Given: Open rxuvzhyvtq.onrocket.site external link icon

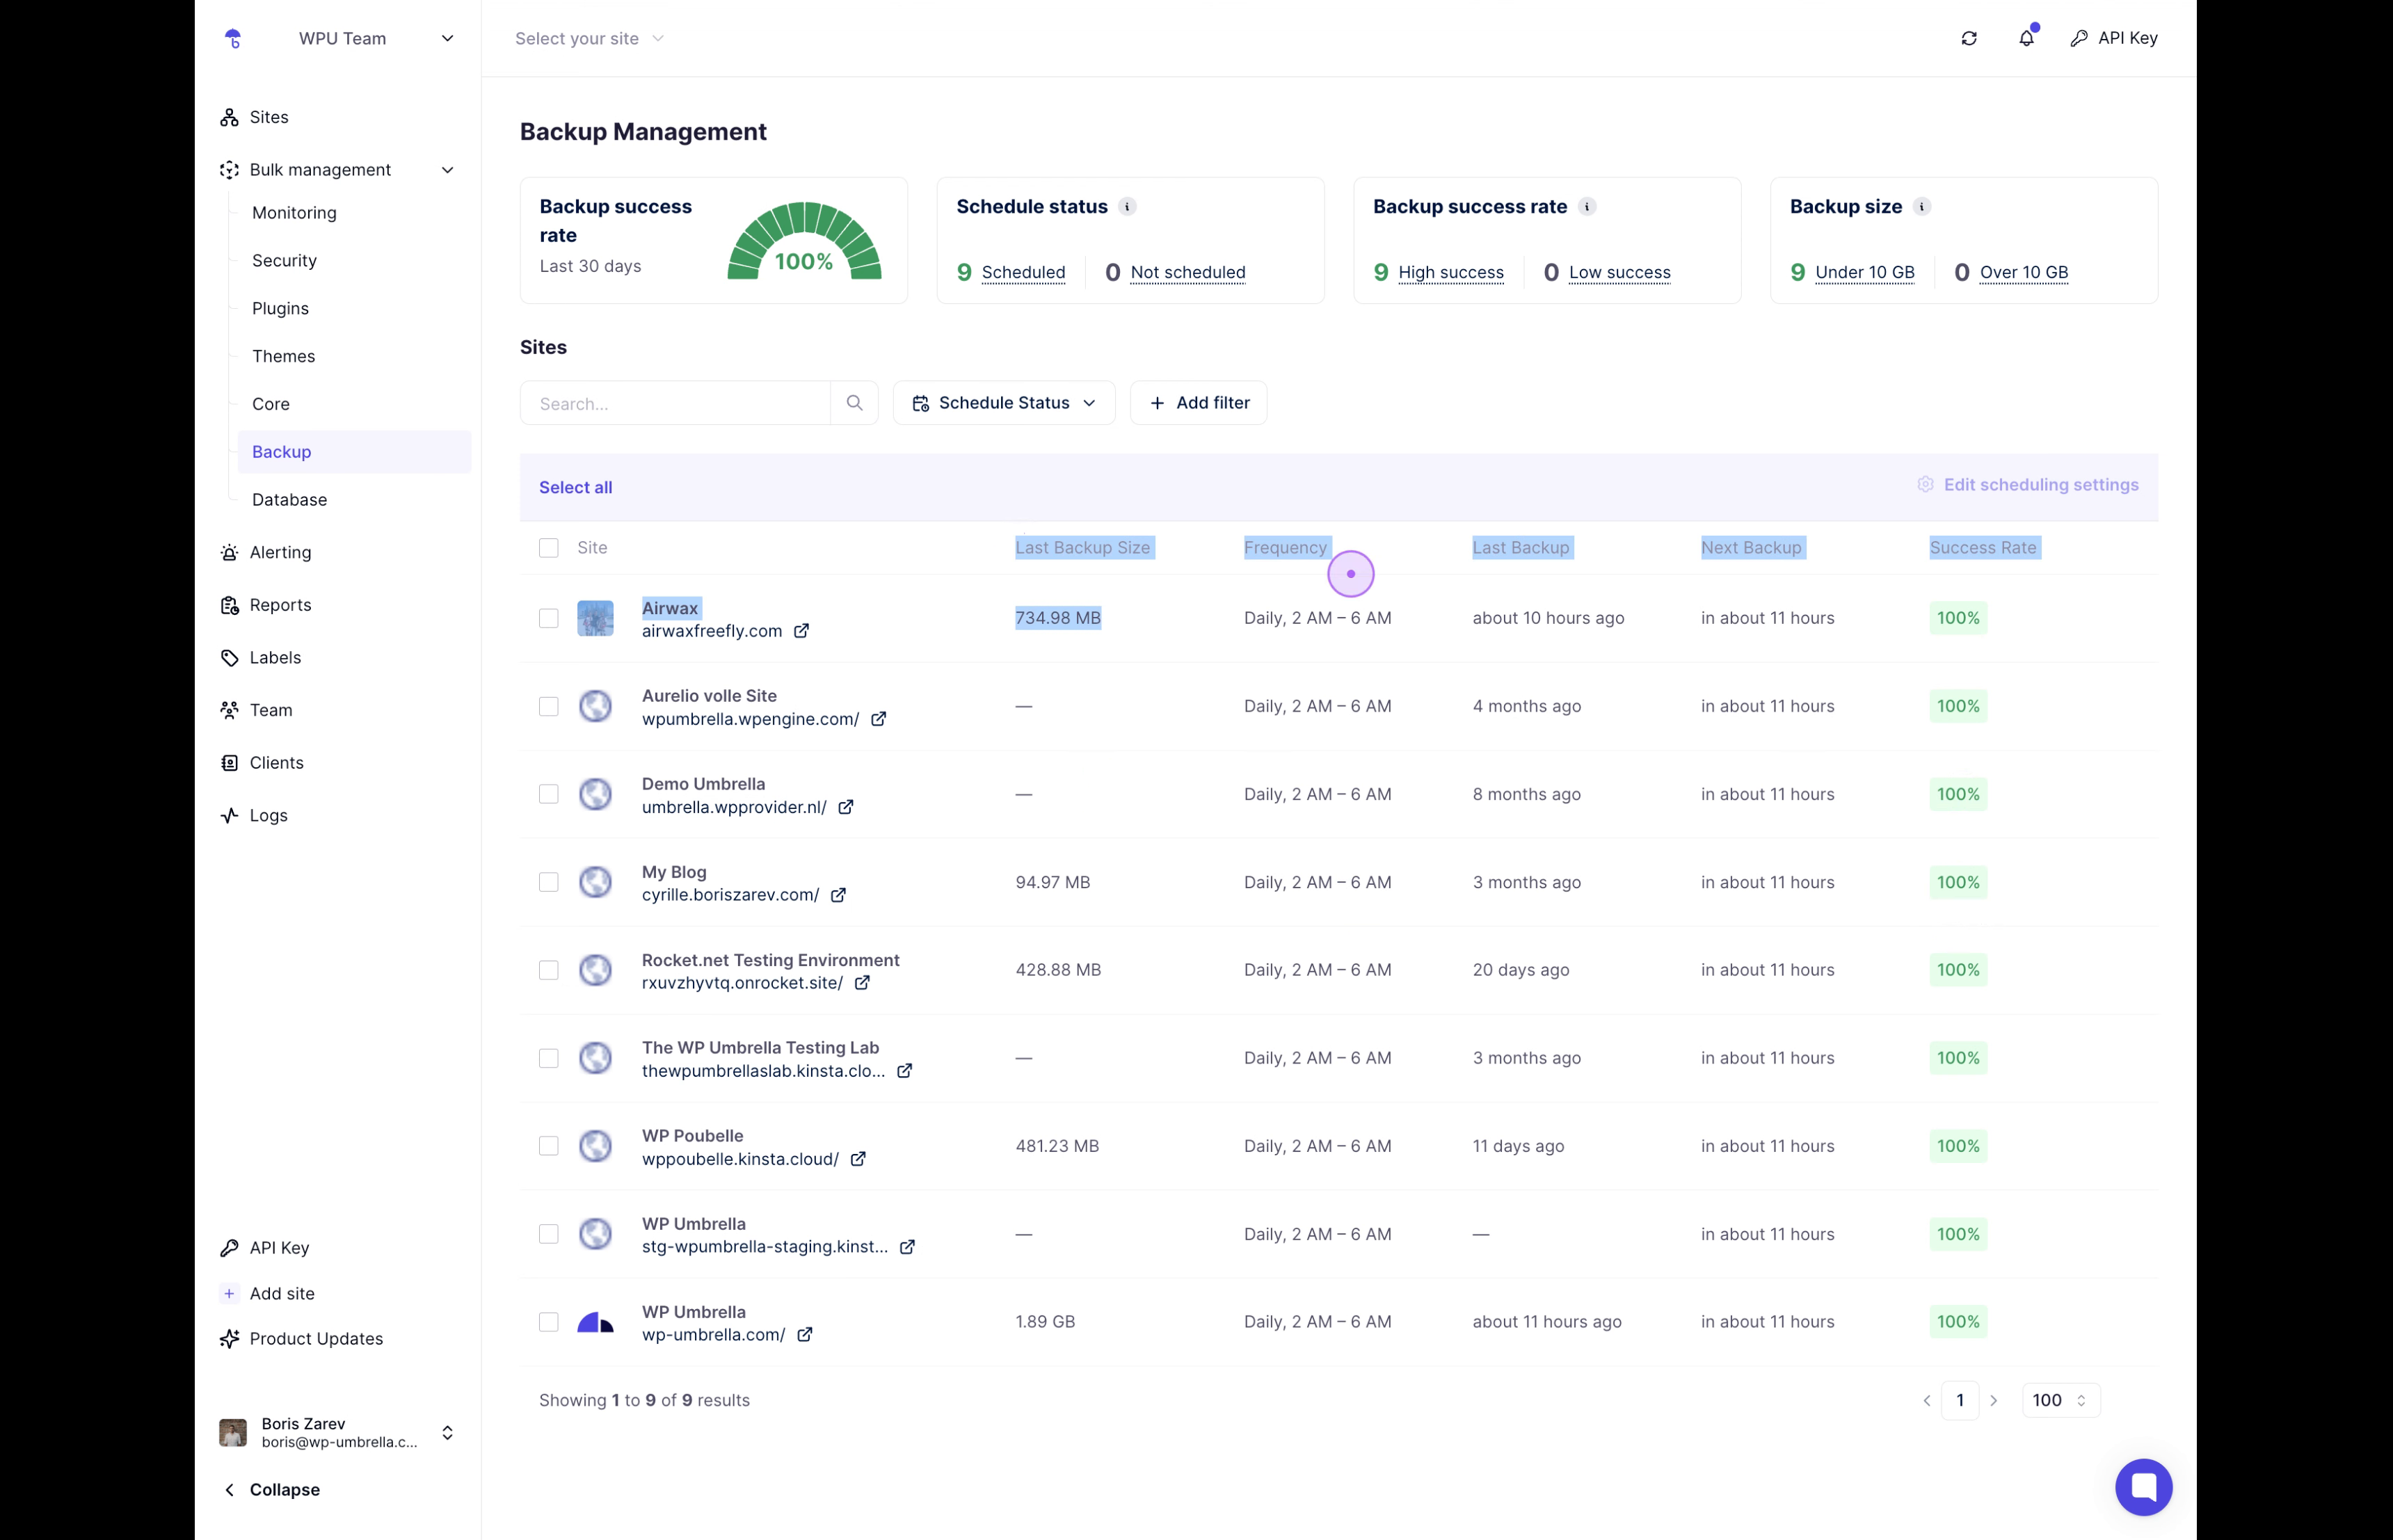Looking at the screenshot, I should coord(862,983).
